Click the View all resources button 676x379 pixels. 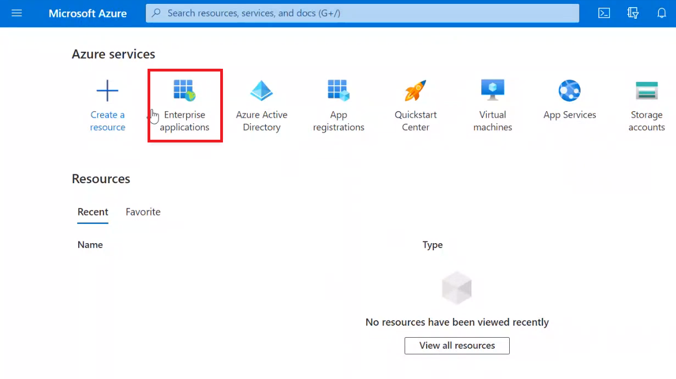pos(457,345)
